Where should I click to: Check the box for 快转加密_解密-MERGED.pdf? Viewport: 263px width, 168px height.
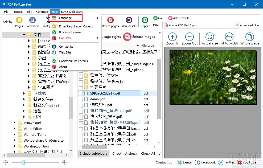[81, 123]
